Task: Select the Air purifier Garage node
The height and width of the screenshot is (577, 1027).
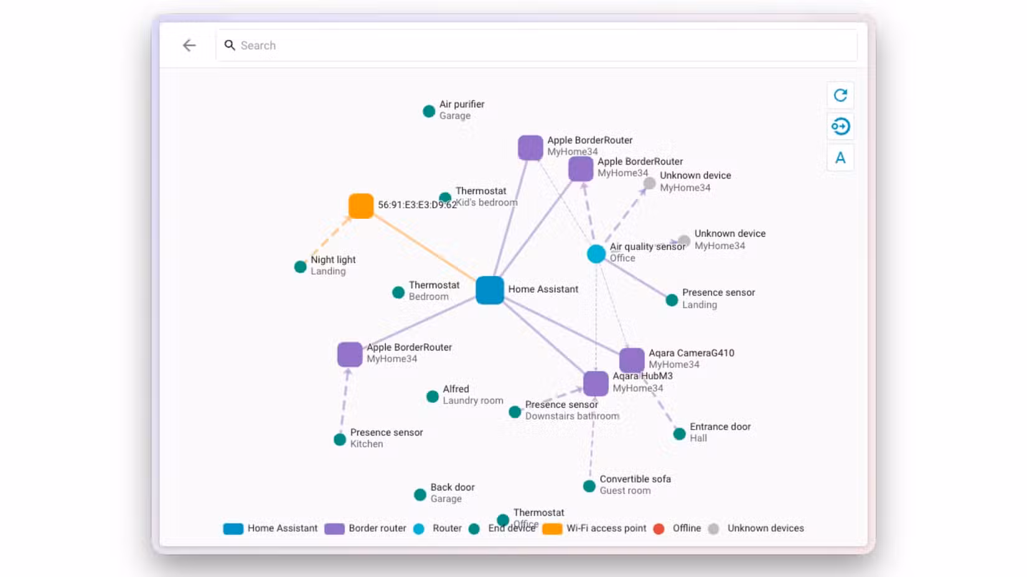Action: (x=429, y=111)
